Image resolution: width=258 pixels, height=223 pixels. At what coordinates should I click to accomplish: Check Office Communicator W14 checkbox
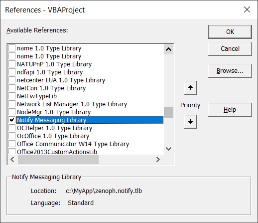(x=12, y=144)
